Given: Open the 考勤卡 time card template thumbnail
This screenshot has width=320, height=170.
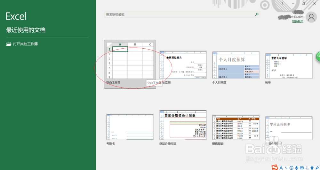Looking at the screenshot, I should (x=130, y=127).
